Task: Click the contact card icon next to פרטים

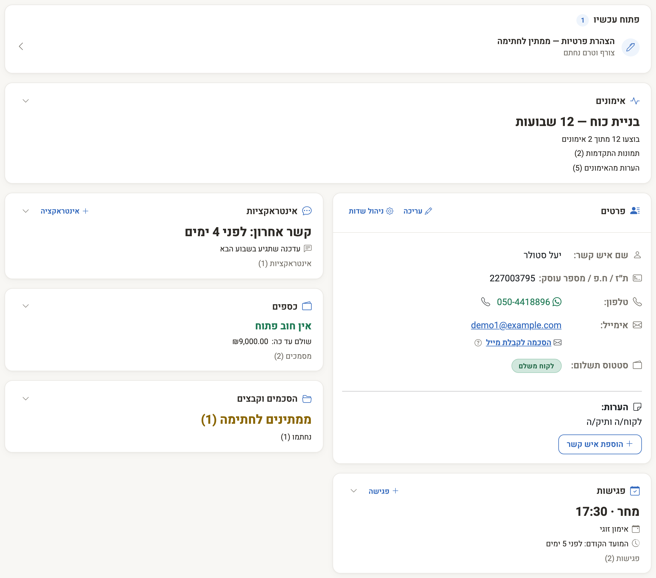Action: tap(635, 211)
